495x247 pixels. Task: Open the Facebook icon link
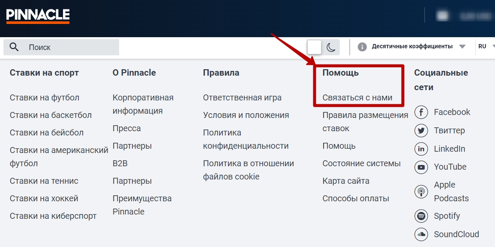(x=421, y=112)
